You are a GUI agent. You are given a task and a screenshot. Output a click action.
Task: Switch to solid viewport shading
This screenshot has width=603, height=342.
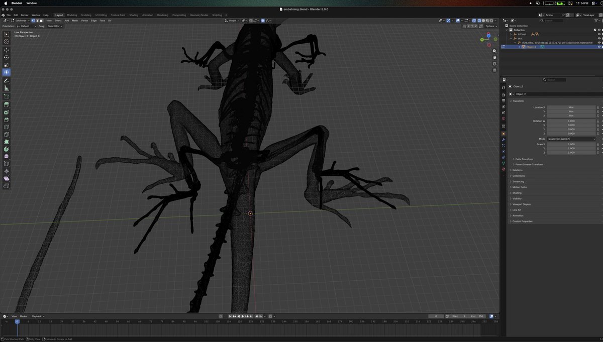click(483, 21)
